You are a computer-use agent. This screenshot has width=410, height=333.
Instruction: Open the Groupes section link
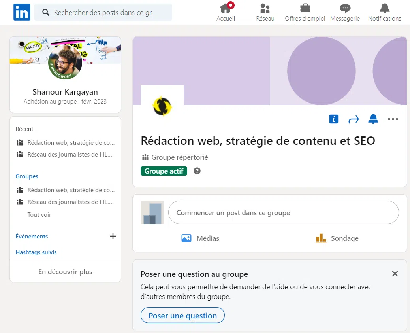[27, 176]
